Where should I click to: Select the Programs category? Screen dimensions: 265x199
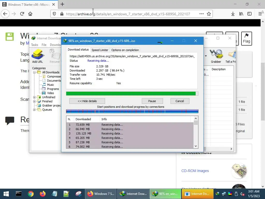click(51, 89)
